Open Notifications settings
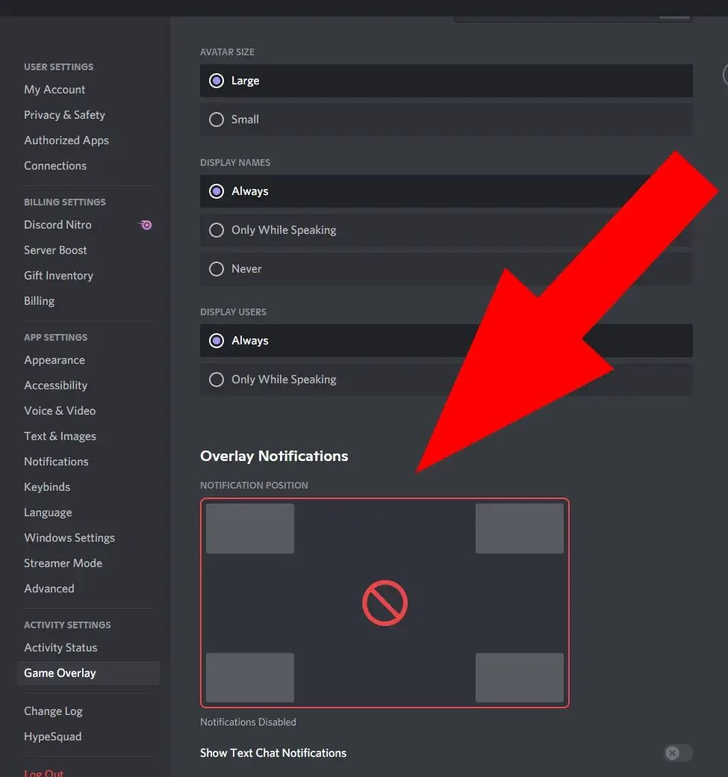This screenshot has width=728, height=777. tap(56, 462)
